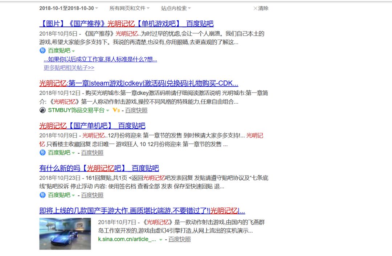Open result 【图片】《国产推荐》光明记忆【单机游戏吧】

coord(126,24)
